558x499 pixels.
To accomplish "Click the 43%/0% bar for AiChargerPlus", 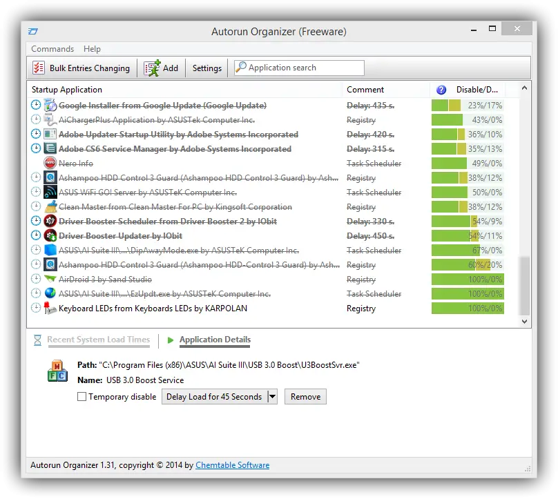I will point(468,120).
